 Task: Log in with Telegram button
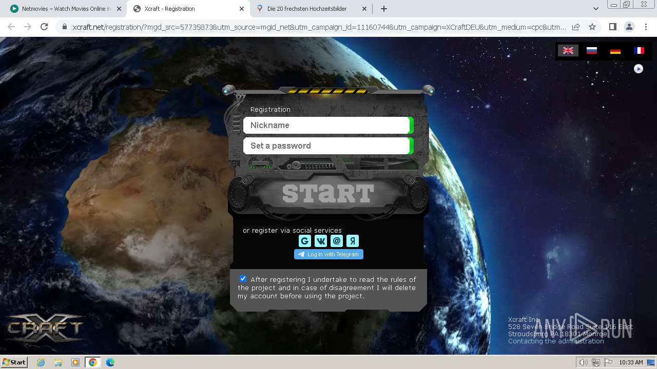[x=328, y=254]
